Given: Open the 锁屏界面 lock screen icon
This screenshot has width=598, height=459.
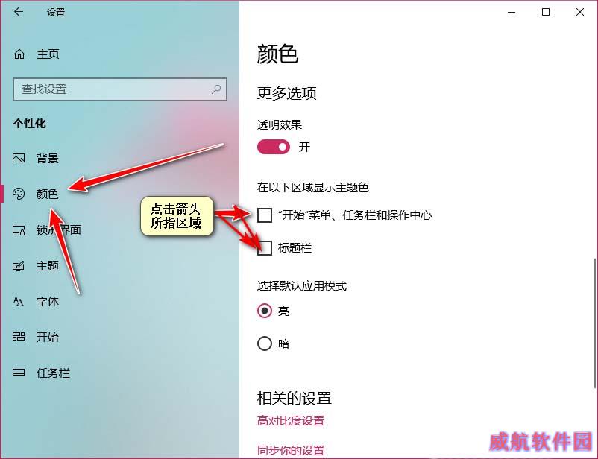Looking at the screenshot, I should [19, 230].
